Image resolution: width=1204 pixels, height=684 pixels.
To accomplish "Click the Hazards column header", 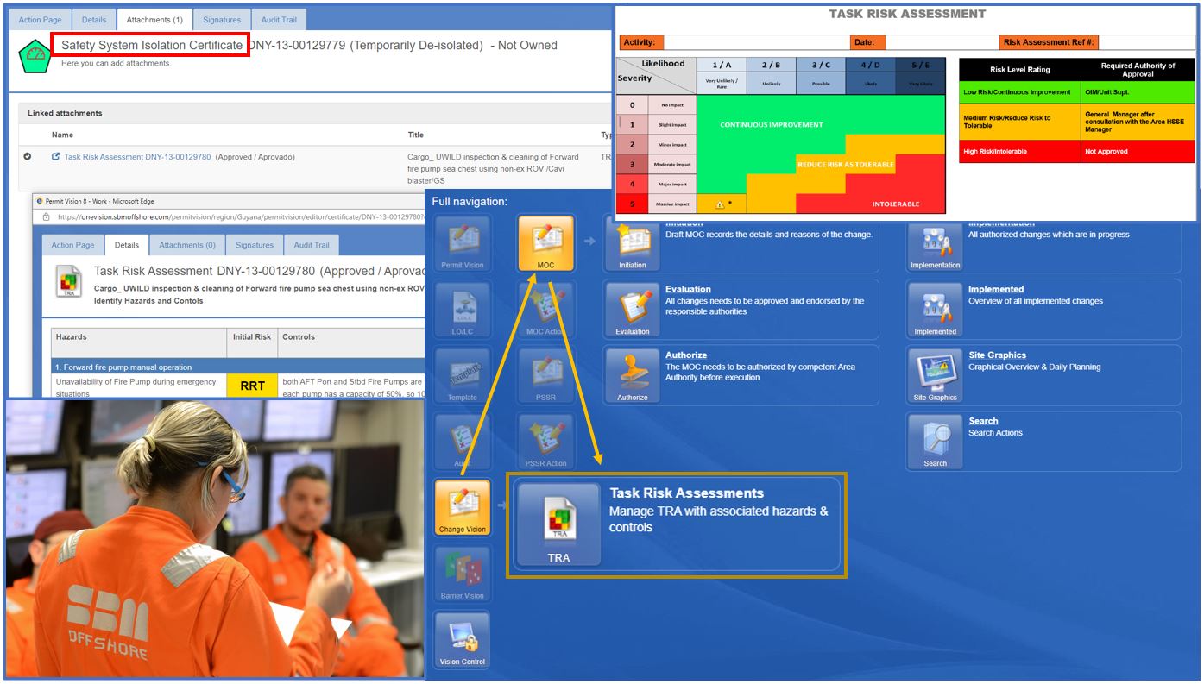I will pos(139,342).
